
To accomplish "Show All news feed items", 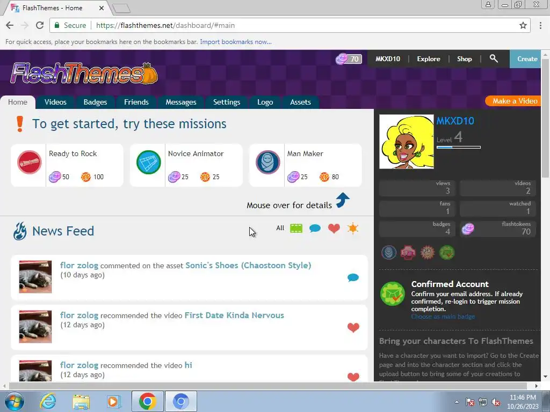I will tap(280, 228).
